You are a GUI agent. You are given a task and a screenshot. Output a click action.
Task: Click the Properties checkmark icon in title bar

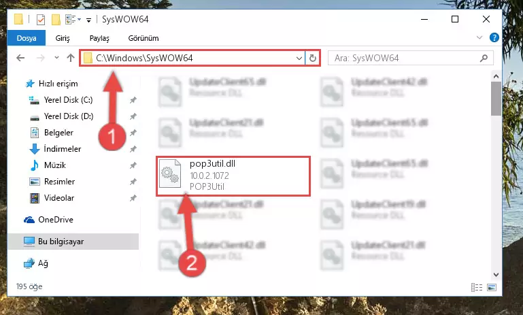(x=41, y=20)
